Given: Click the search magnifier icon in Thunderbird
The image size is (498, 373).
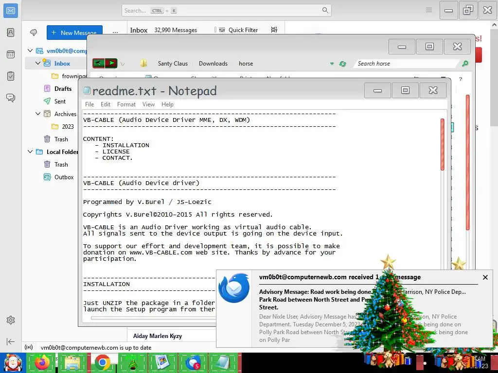Looking at the screenshot, I should 325,10.
